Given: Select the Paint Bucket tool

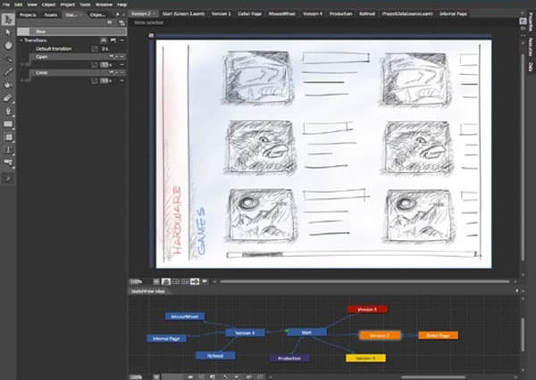Looking at the screenshot, I should pos(8,85).
